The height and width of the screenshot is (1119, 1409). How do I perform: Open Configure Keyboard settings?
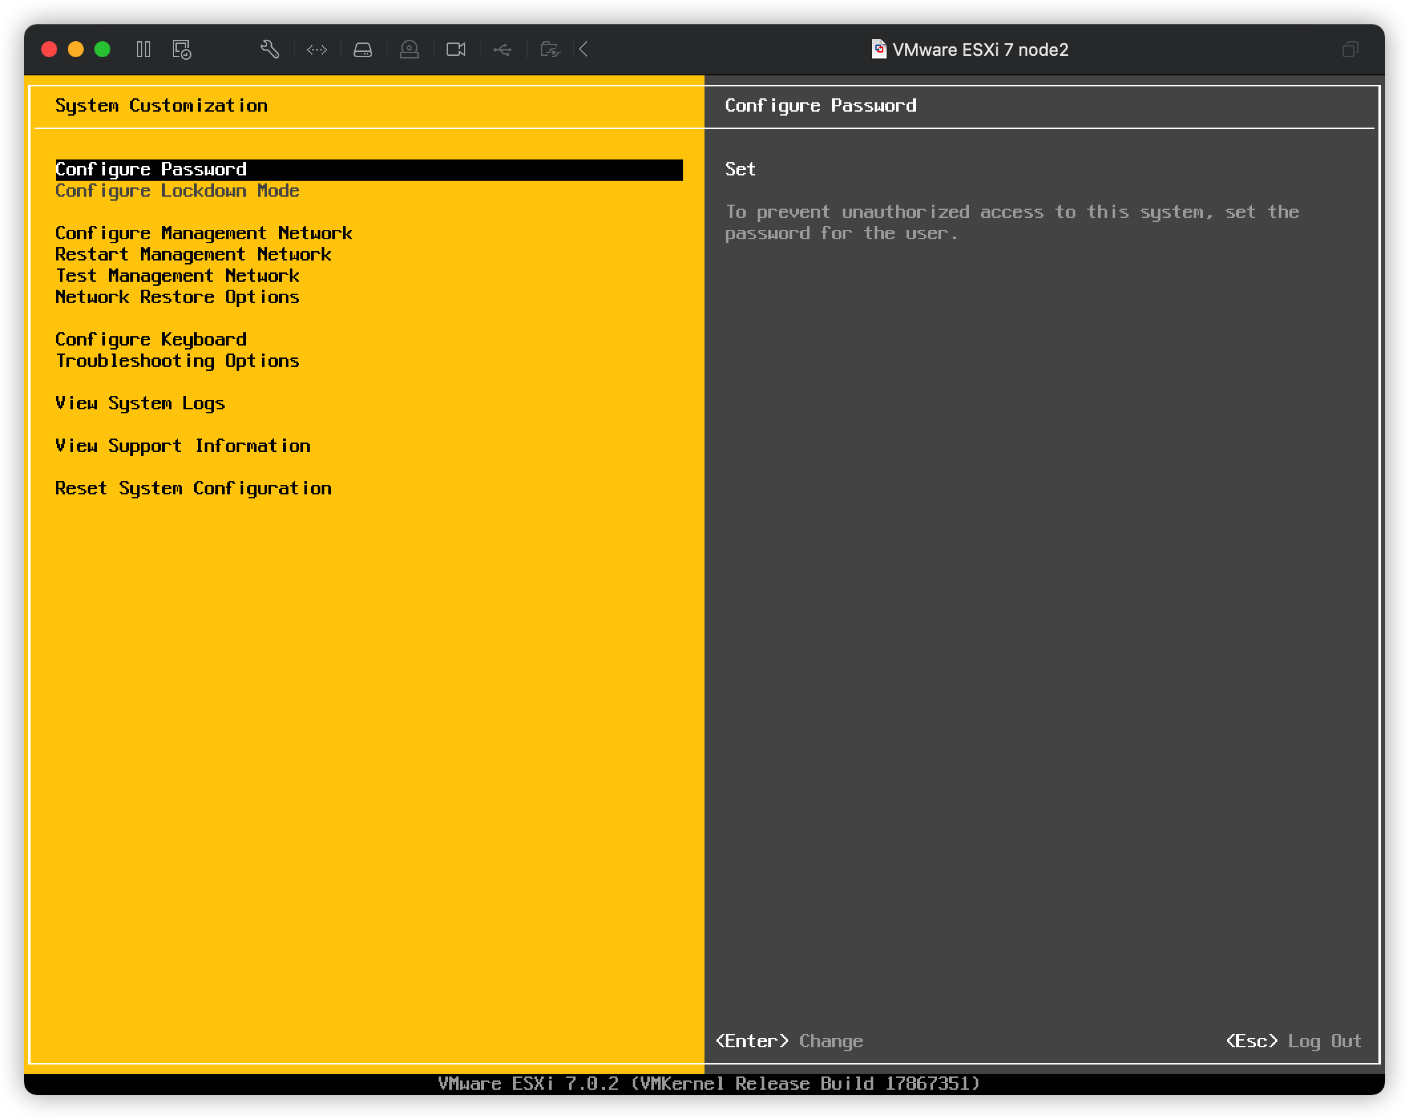click(150, 340)
